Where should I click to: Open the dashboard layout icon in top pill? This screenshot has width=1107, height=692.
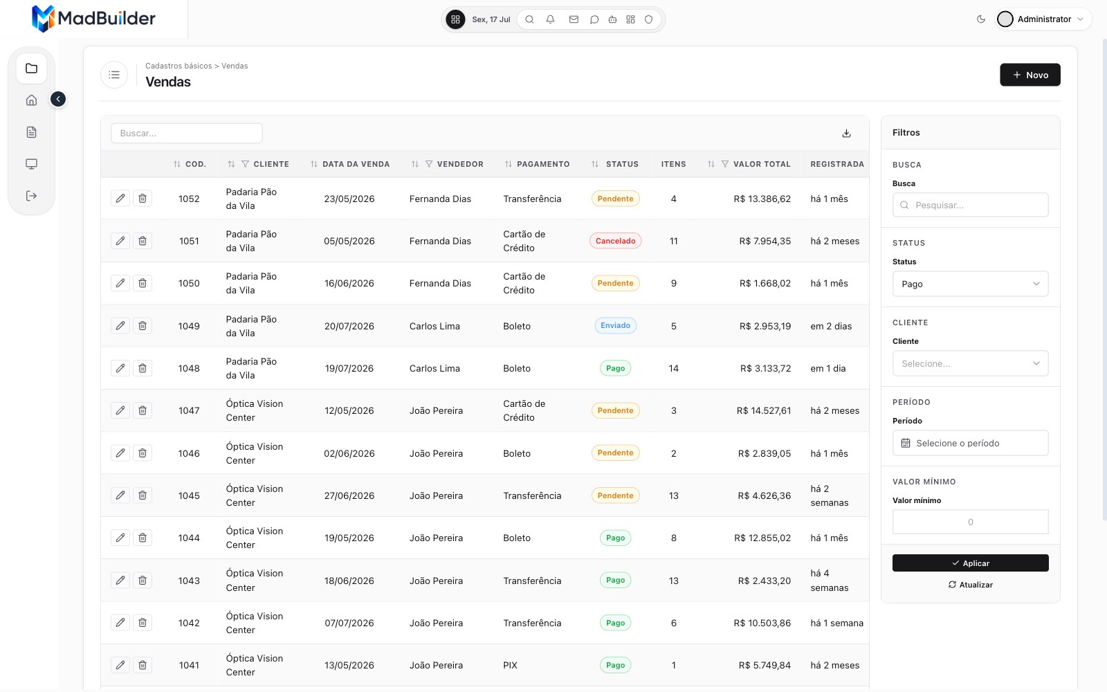pyautogui.click(x=630, y=19)
